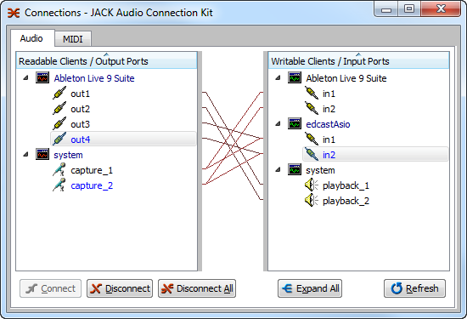Click Ableton Live 9 Suite writable client icon

(295, 78)
